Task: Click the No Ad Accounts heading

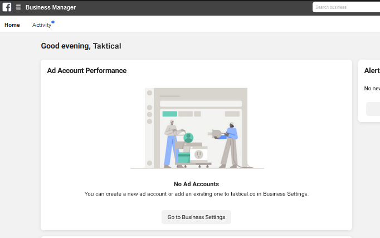Action: click(x=196, y=184)
